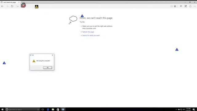197x111 pixels.
Task: Open the Windows Start menu
Action: pos(2,109)
